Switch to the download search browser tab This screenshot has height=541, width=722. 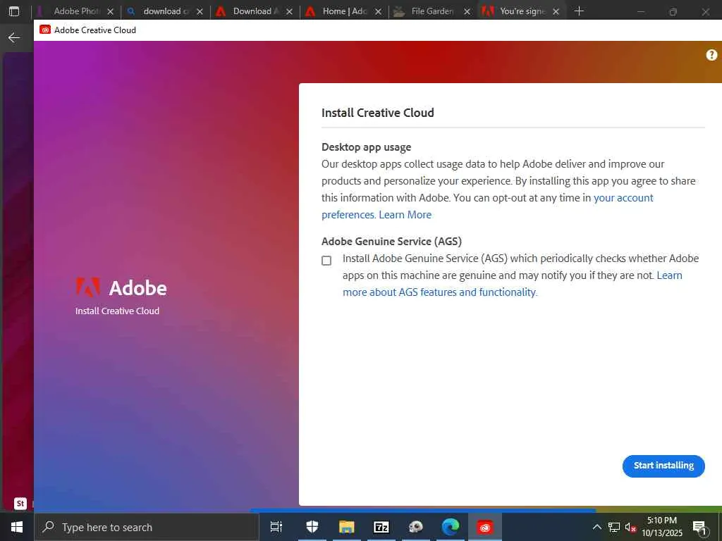pos(166,11)
